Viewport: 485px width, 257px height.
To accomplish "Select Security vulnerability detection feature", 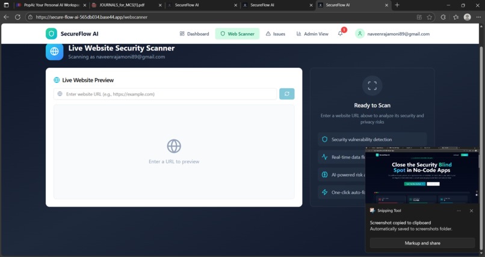I will [372, 139].
